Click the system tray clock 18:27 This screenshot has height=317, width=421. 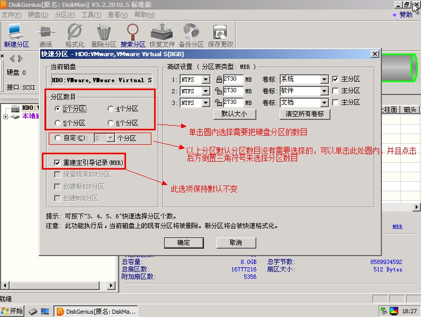tap(409, 311)
